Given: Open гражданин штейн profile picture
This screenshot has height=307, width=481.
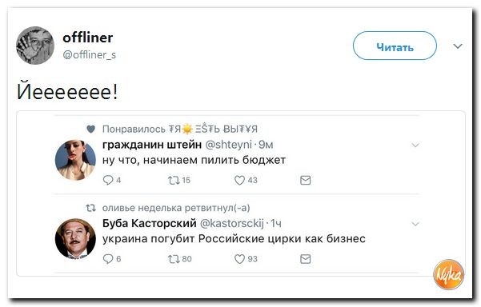Looking at the screenshot, I should [75, 160].
